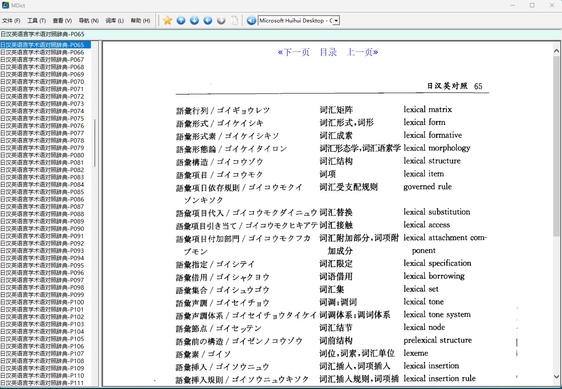The height and width of the screenshot is (389, 562).
Task: Go back with the left arrow icon
Action: (x=208, y=20)
